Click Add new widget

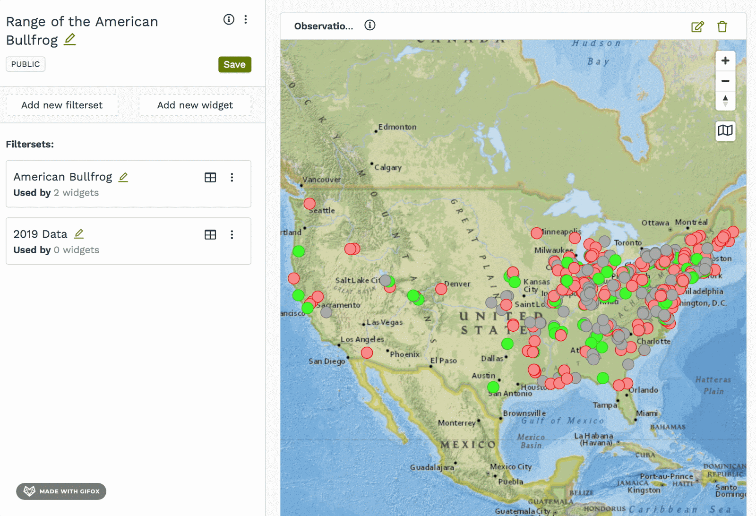coord(195,105)
